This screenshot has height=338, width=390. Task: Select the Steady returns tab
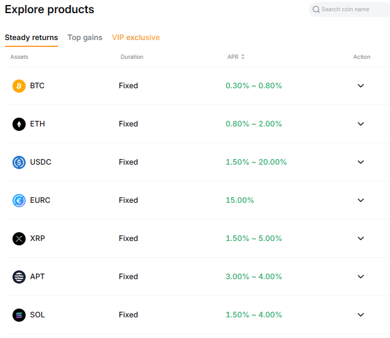(31, 38)
